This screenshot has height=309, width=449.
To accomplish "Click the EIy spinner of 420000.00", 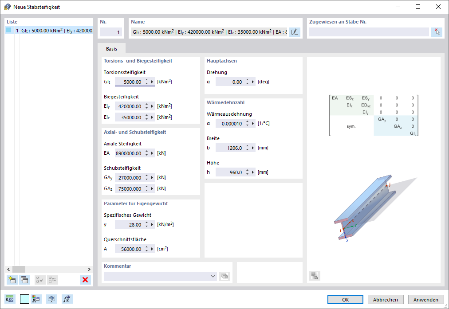I will click(146, 106).
